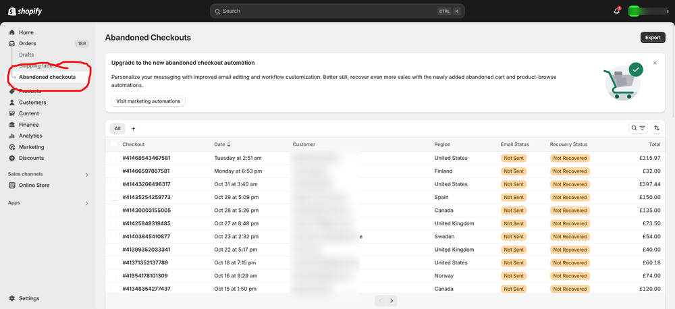
Task: Expand the Sales channels section
Action: tap(86, 175)
